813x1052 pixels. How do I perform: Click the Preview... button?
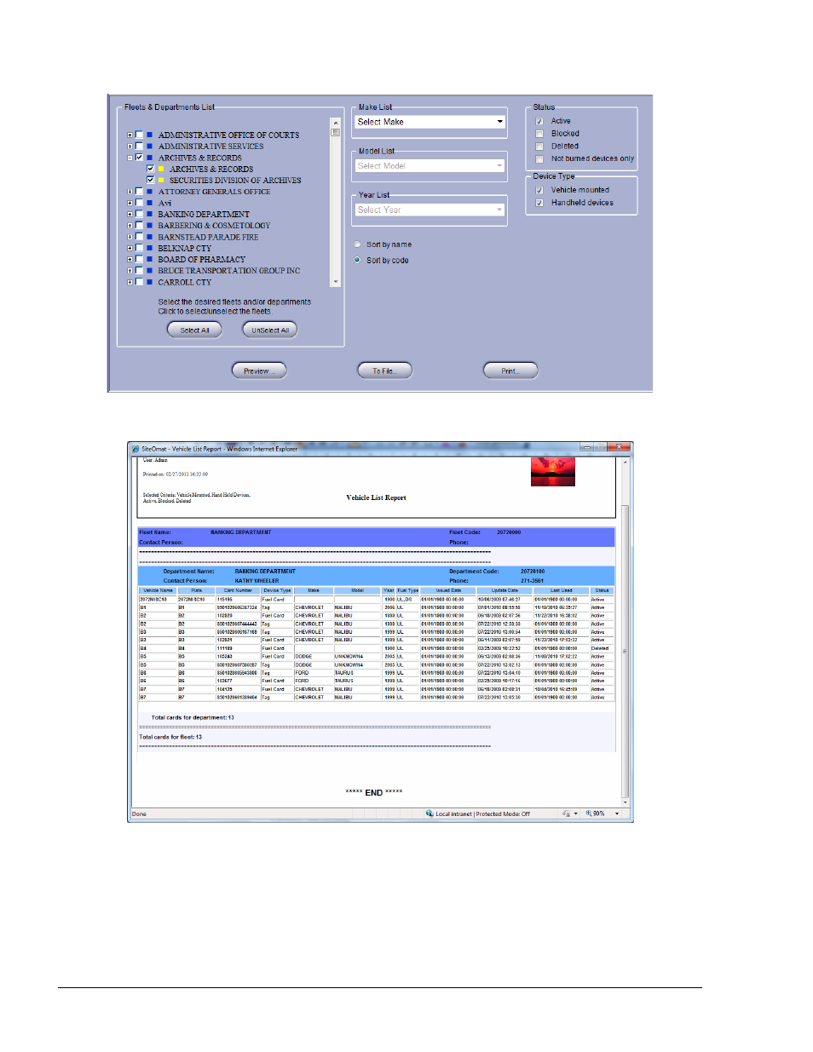tap(259, 371)
